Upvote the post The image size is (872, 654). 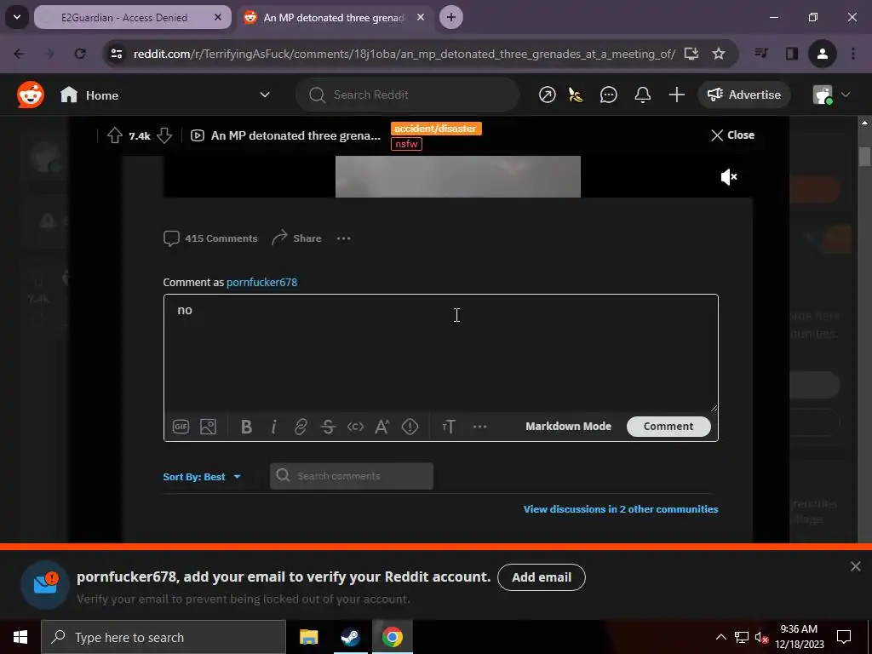tap(115, 135)
